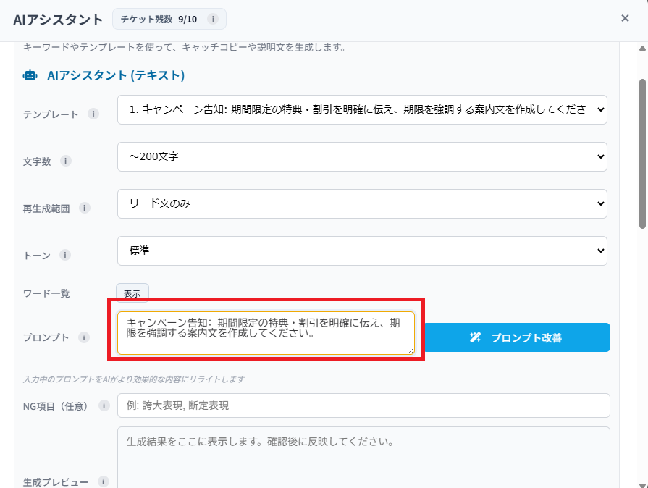This screenshot has height=488, width=648.
Task: Click the info icon next to トーン label
Action: pyautogui.click(x=66, y=255)
